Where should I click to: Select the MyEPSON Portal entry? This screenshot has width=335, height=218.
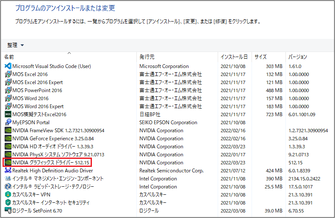pos(31,123)
